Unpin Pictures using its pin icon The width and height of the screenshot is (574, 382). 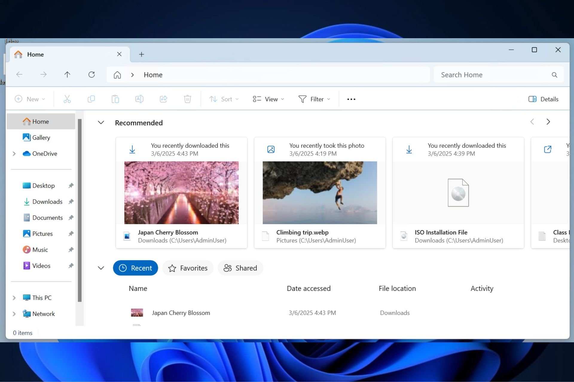71,234
